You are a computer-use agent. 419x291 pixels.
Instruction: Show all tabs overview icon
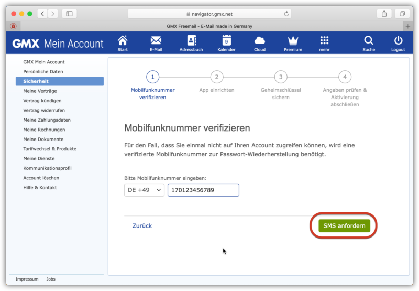402,14
